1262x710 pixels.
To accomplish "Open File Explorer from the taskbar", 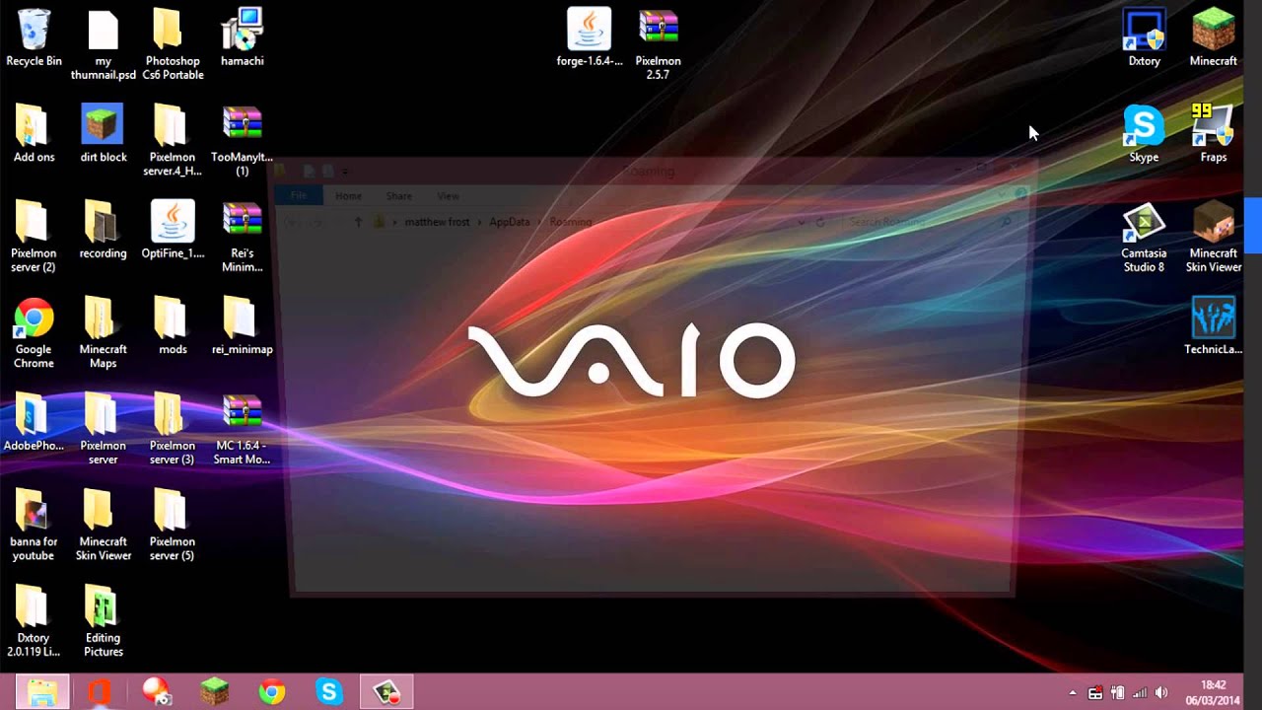I will point(41,692).
